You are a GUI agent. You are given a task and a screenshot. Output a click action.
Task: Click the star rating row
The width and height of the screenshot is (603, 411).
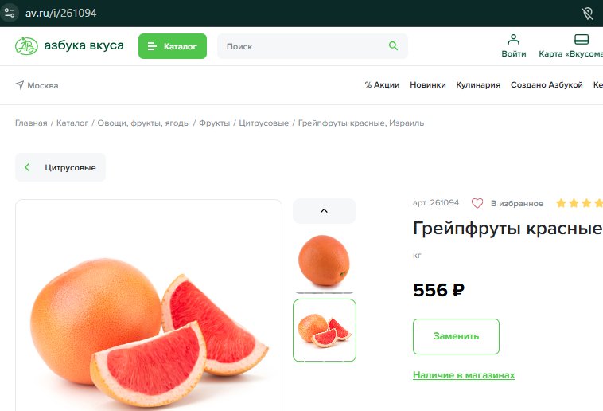[580, 203]
